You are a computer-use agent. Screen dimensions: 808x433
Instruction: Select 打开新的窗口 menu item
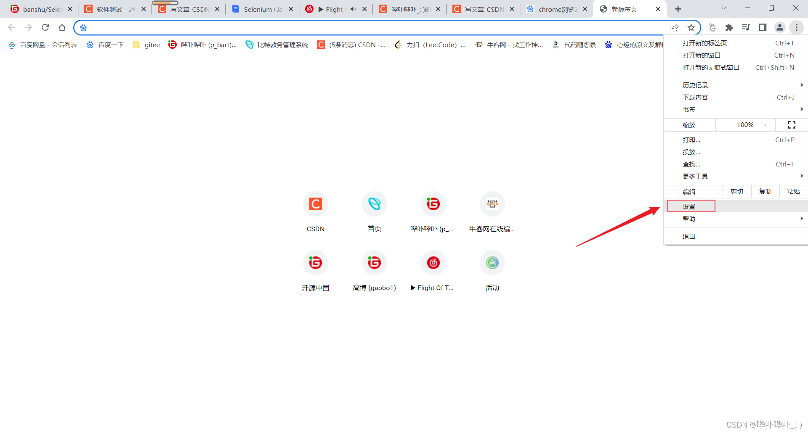pyautogui.click(x=736, y=55)
